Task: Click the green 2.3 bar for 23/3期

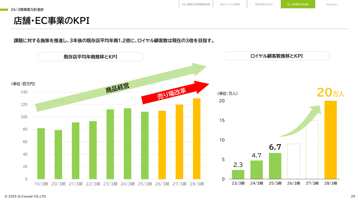Action: point(238,174)
